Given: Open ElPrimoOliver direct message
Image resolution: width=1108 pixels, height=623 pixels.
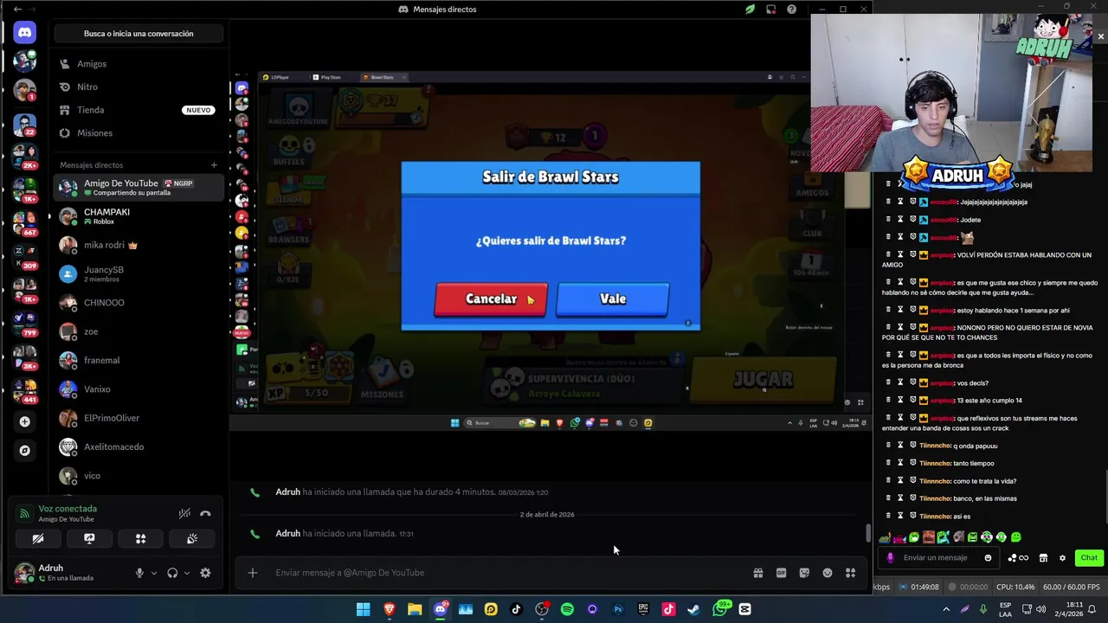Looking at the screenshot, I should (x=138, y=418).
